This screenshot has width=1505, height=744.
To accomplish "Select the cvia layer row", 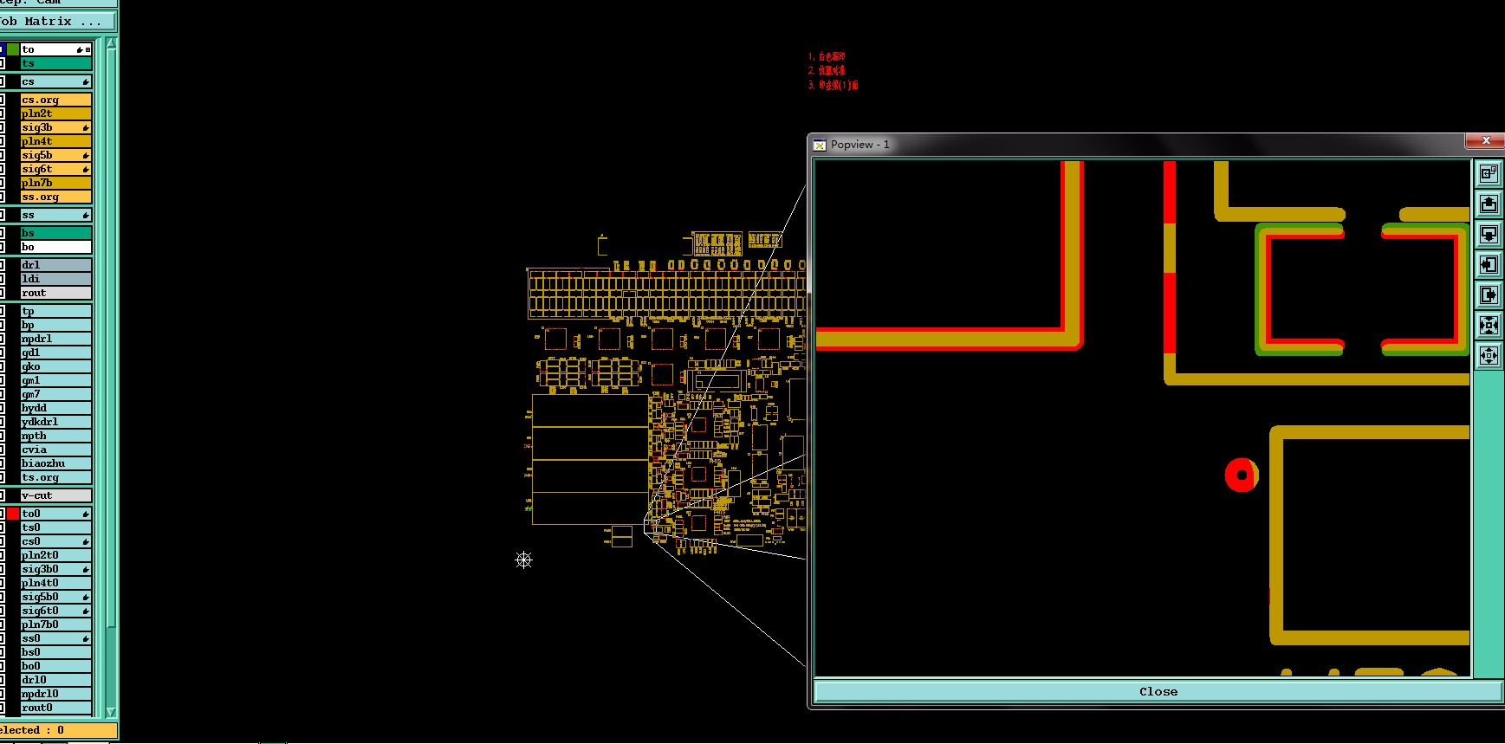I will [56, 450].
